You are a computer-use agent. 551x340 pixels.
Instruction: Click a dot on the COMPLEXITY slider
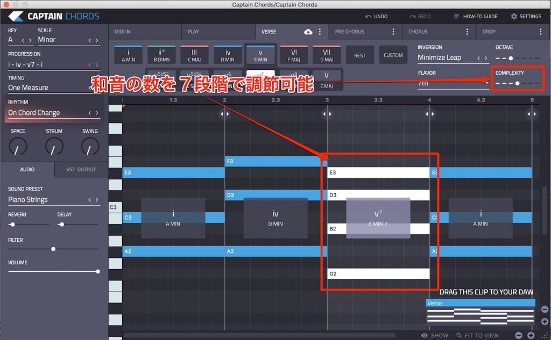(x=518, y=82)
